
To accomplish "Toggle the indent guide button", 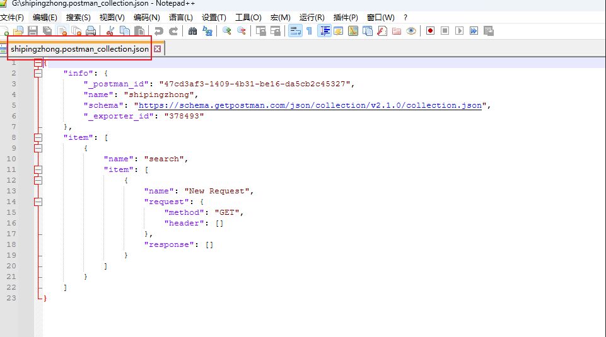I will click(x=324, y=31).
